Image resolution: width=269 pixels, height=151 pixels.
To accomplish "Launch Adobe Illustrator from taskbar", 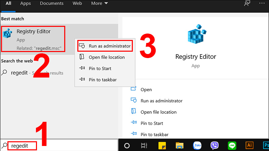I will (x=249, y=145).
